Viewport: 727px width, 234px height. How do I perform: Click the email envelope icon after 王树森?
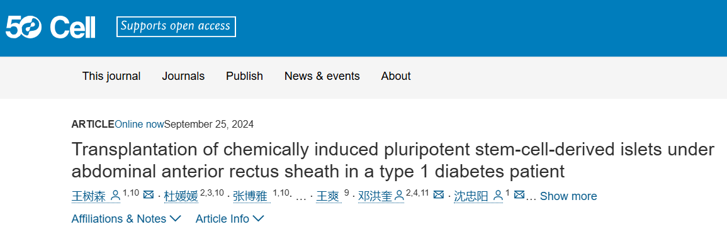(149, 195)
